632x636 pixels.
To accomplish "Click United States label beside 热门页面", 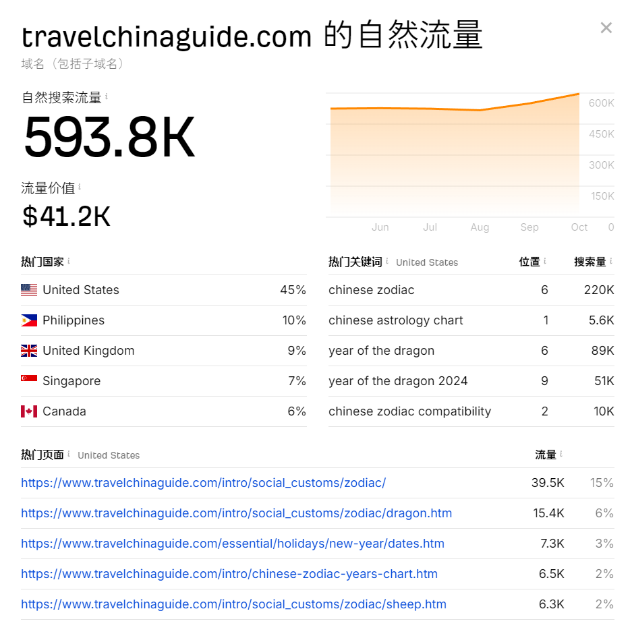I will pyautogui.click(x=109, y=455).
